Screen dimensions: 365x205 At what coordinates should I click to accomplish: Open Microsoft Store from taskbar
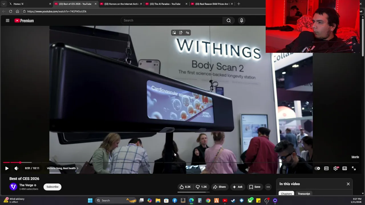166,200
